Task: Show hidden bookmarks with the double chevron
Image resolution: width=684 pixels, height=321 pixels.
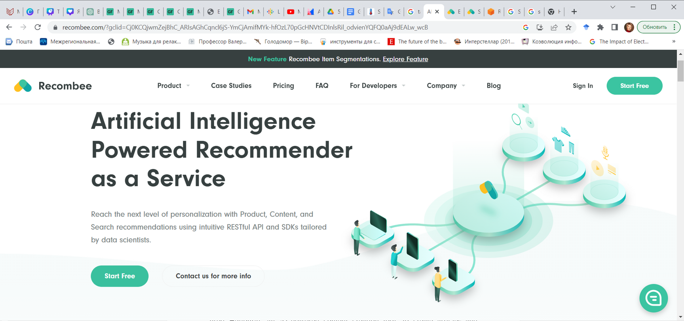Action: pyautogui.click(x=674, y=42)
